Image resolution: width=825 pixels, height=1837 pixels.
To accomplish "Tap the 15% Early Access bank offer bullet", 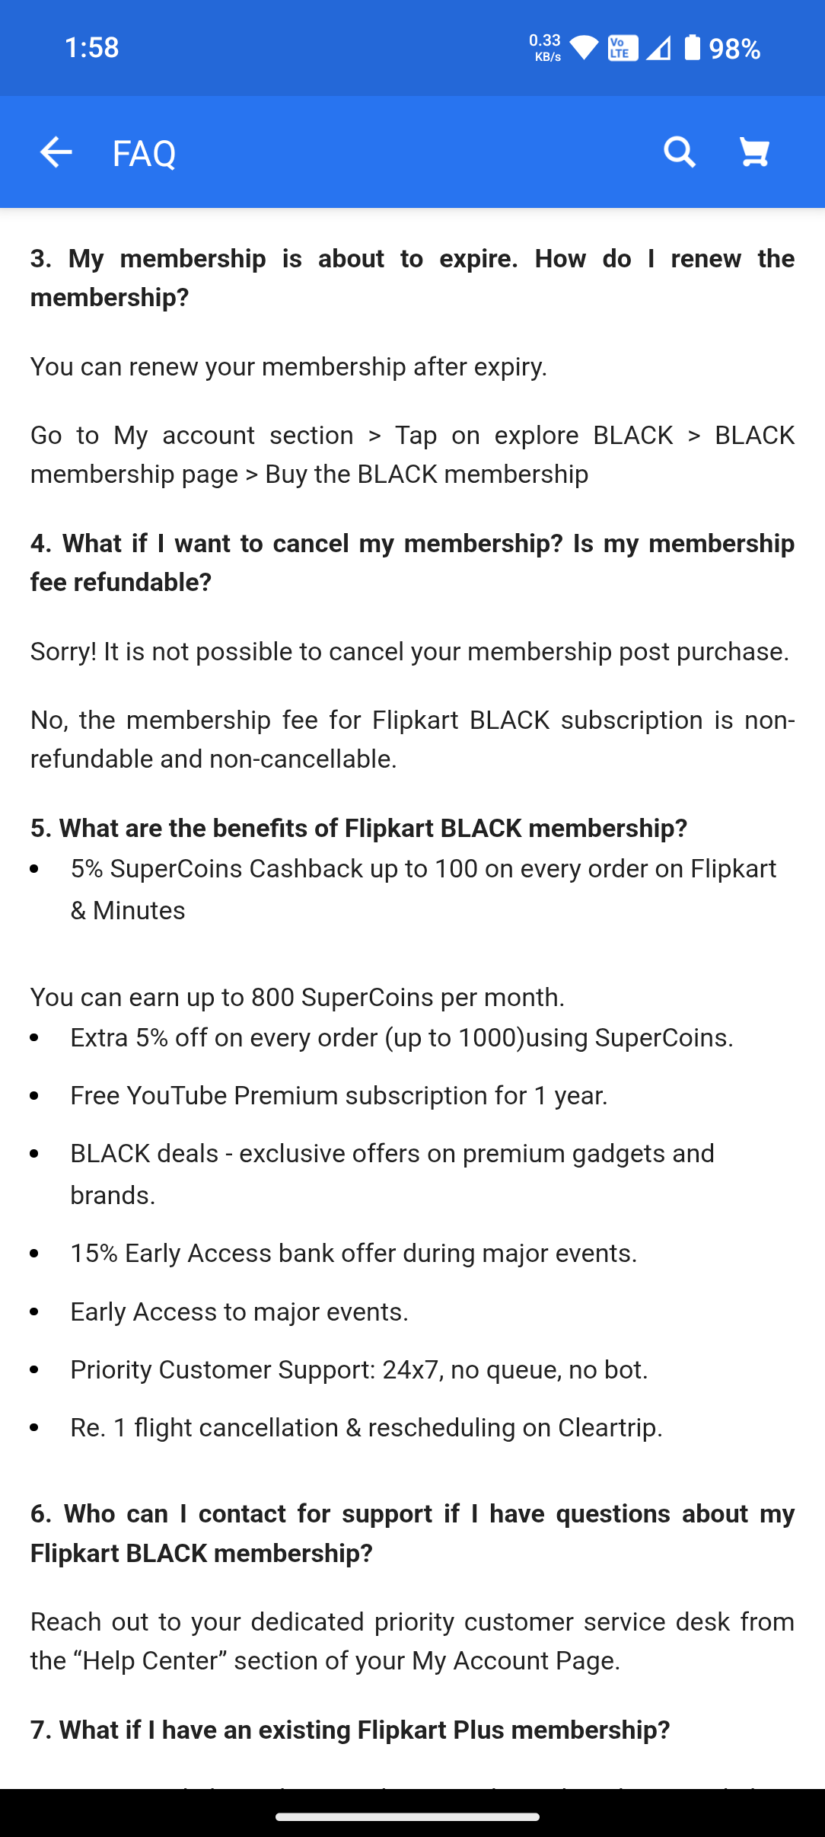I will tap(353, 1253).
